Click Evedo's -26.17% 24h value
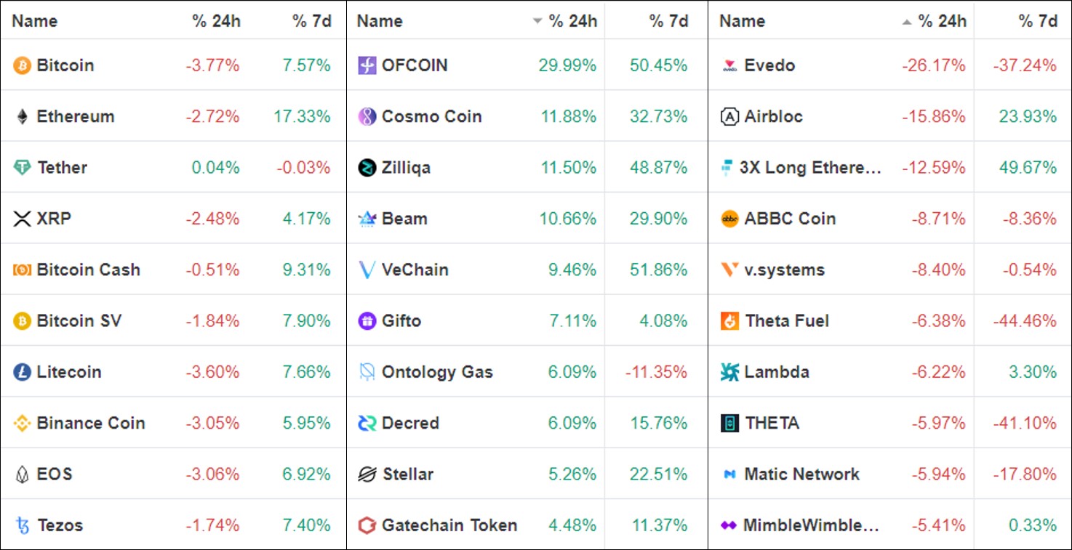The height and width of the screenshot is (550, 1072). (934, 65)
